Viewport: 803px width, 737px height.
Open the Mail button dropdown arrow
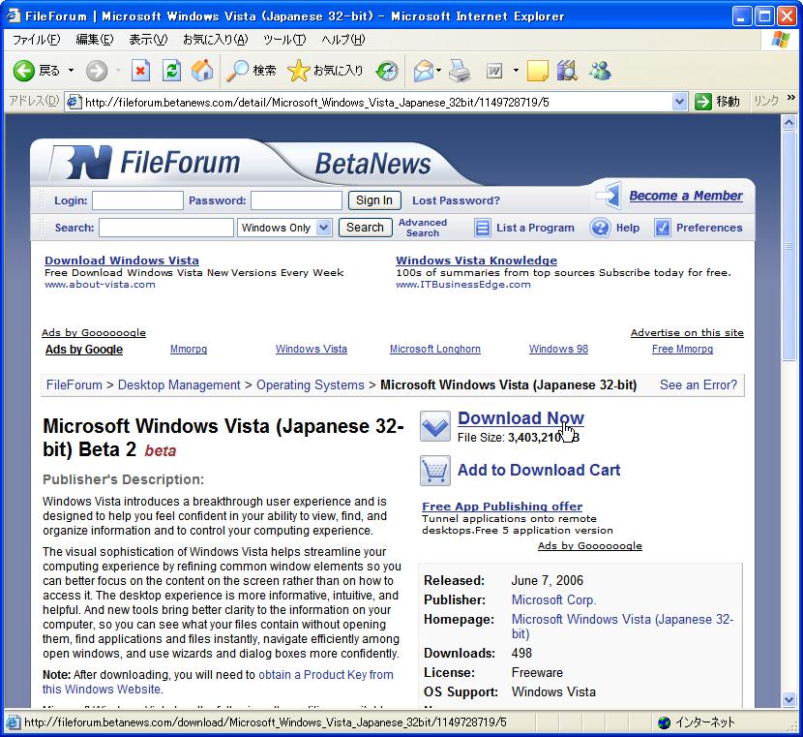coord(439,71)
